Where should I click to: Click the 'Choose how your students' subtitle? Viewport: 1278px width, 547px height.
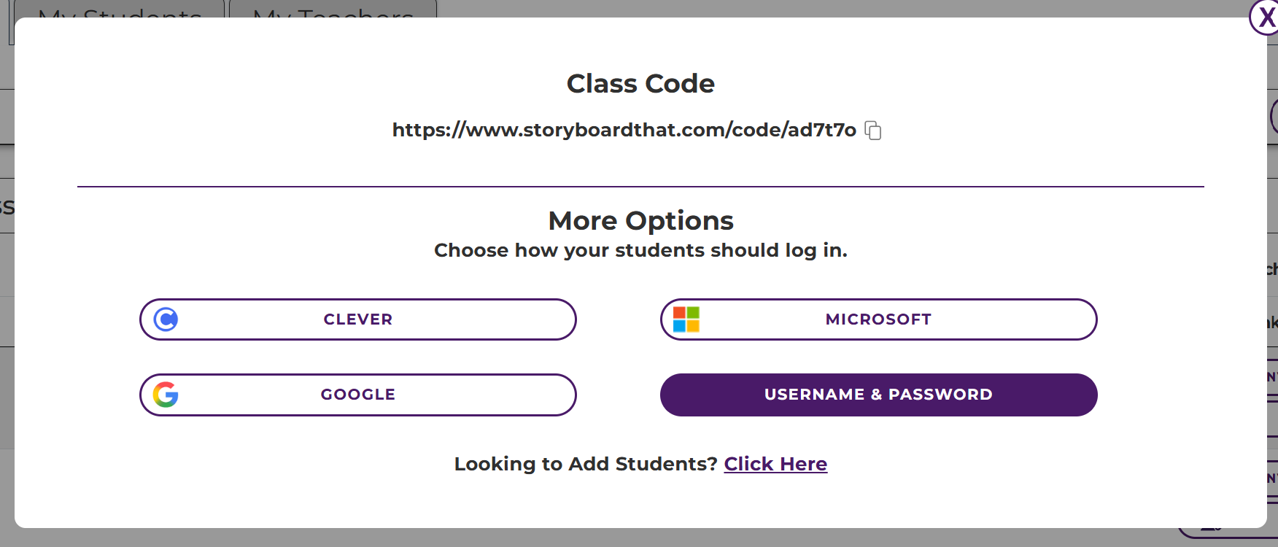click(x=640, y=250)
